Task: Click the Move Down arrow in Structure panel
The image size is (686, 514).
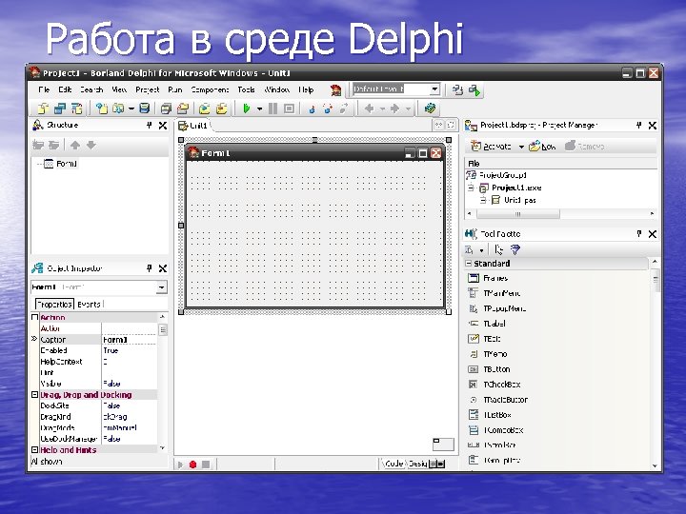Action: (91, 145)
